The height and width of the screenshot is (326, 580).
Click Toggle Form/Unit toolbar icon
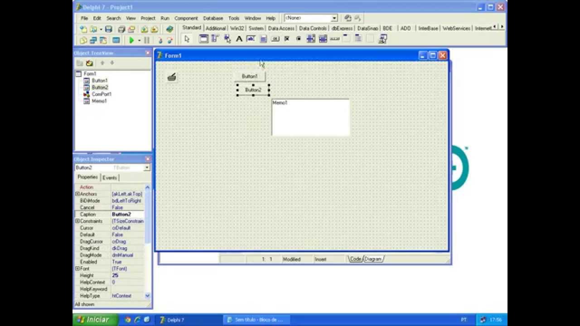point(103,40)
